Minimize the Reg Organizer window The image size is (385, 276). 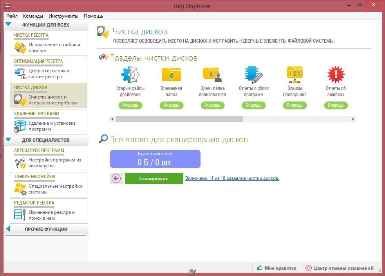point(349,5)
